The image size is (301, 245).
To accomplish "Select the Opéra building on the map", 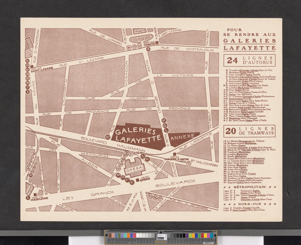I will click(135, 167).
